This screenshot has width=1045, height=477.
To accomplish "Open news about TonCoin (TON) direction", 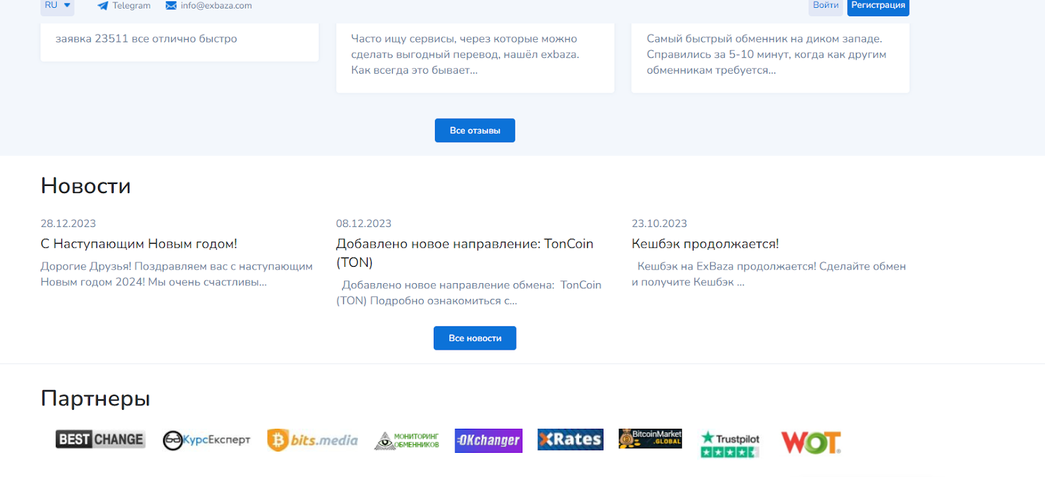I will tap(465, 253).
